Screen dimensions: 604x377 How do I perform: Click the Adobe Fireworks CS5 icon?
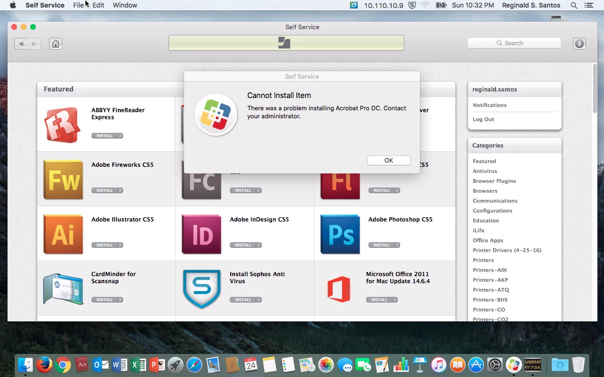63,180
